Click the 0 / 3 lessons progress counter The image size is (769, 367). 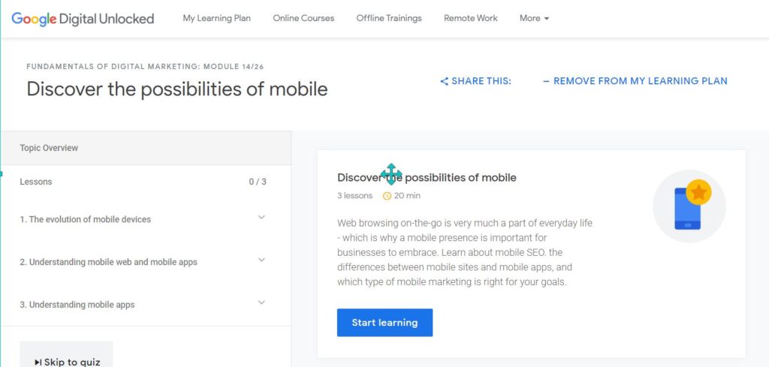258,182
